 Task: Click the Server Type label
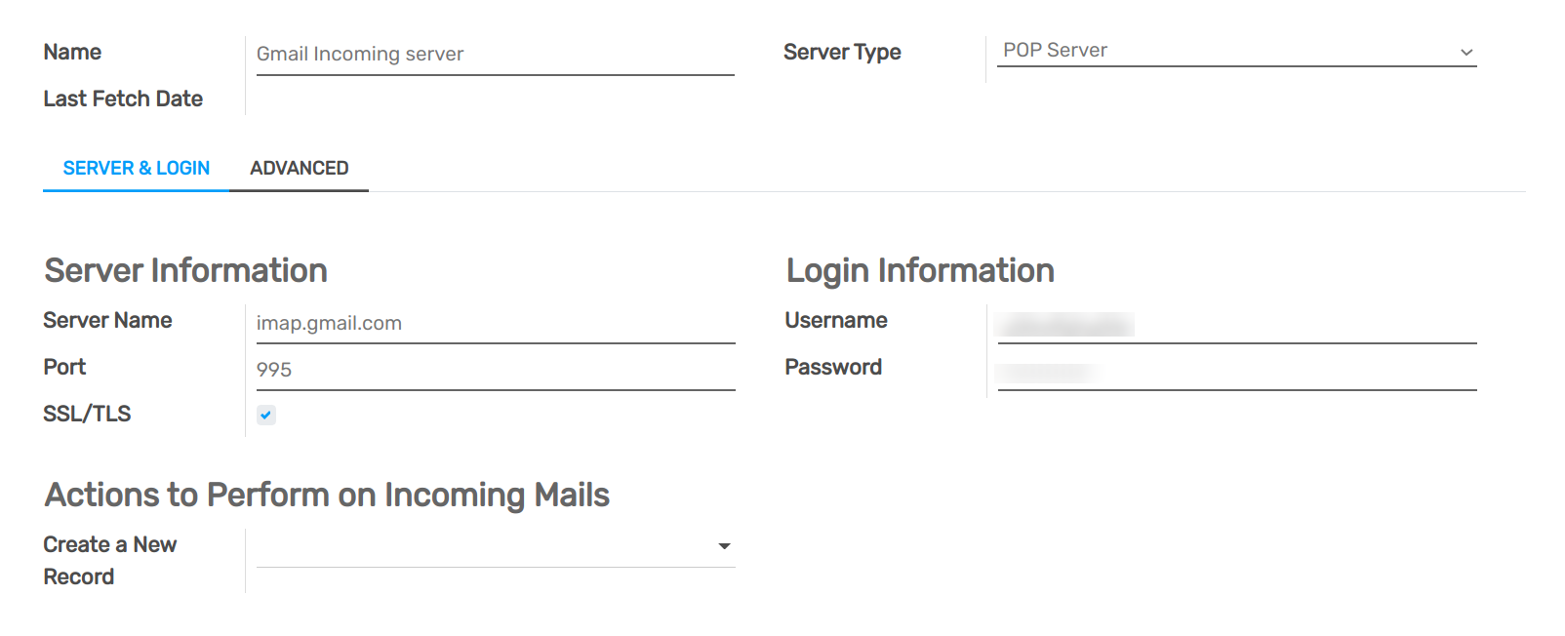[x=842, y=52]
